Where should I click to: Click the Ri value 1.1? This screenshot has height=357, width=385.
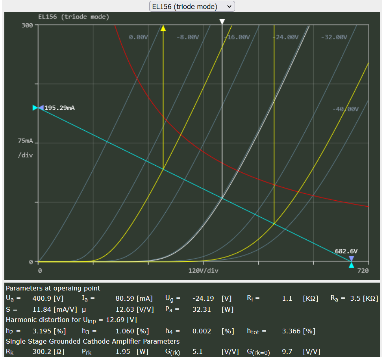tap(287, 298)
